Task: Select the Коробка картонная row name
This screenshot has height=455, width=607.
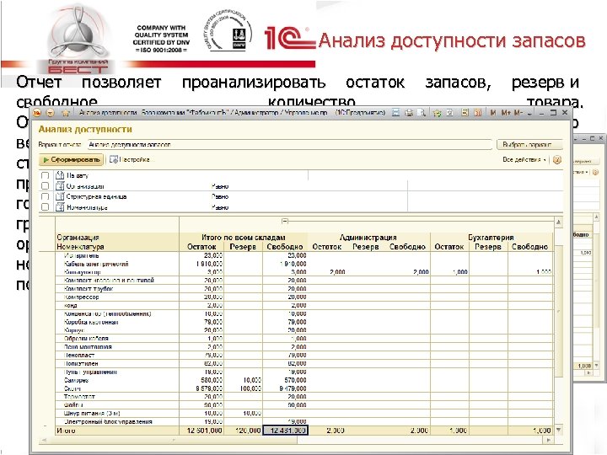Action: (91, 322)
